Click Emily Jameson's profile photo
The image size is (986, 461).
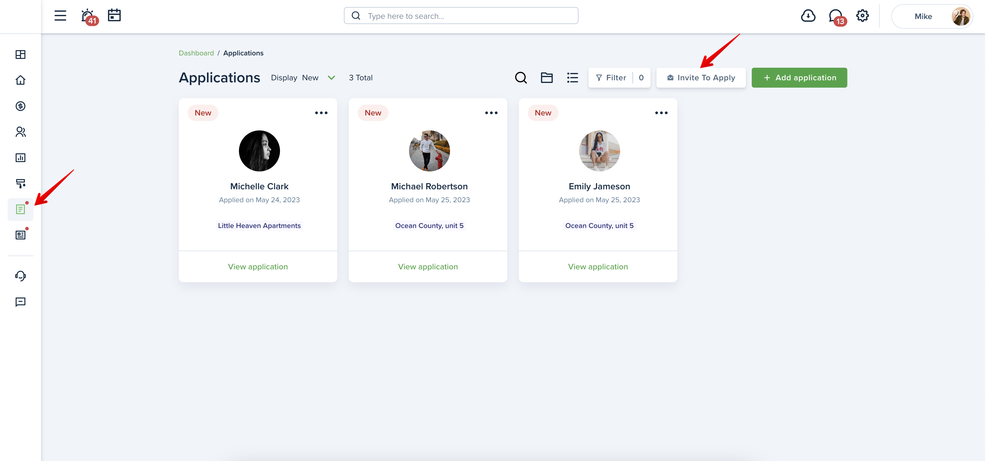pyautogui.click(x=599, y=151)
